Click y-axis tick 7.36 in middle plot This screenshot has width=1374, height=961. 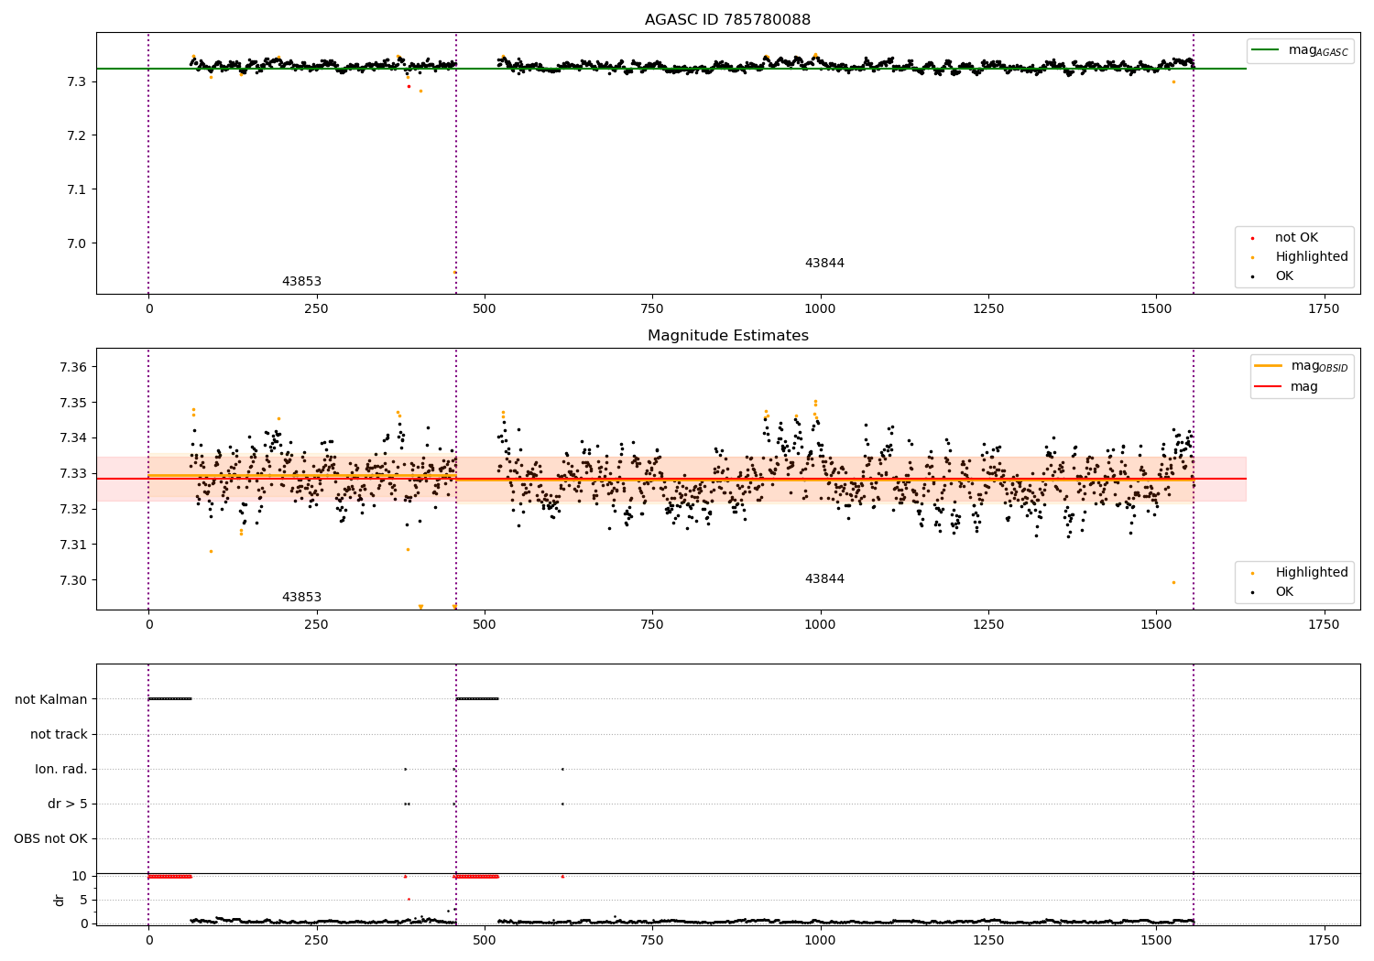point(73,368)
